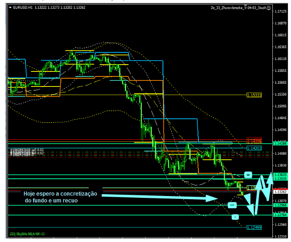Select the current price 1.13262 marker on the axis
The width and height of the screenshot is (291, 242).
point(281,192)
